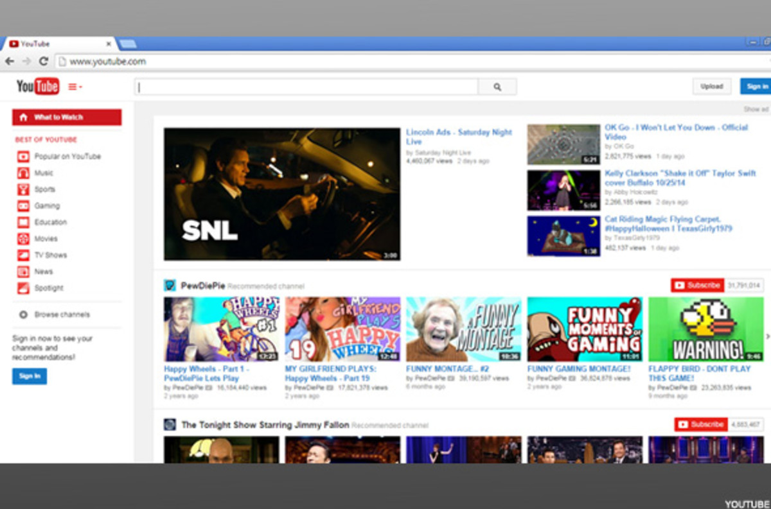771x509 pixels.
Task: Click the Browse channels icon
Action: click(23, 315)
